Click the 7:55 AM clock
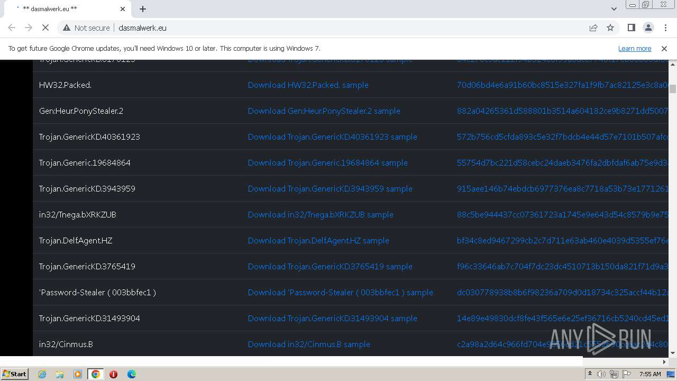 (650, 374)
